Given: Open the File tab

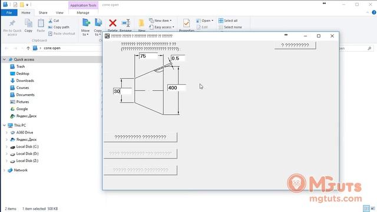Looking at the screenshot, I should (9, 13).
